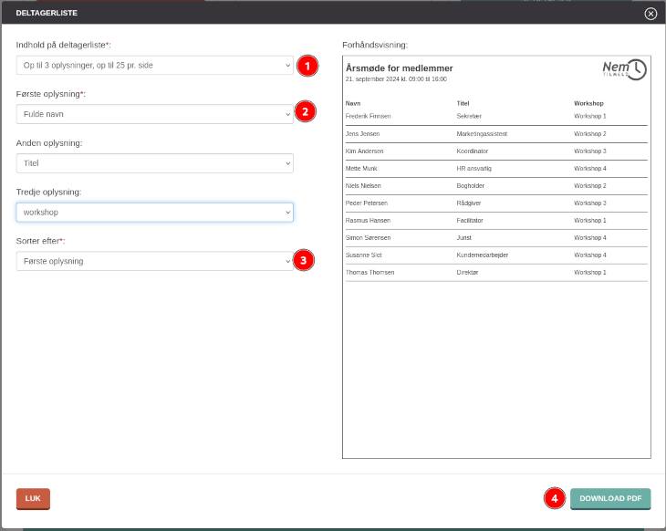Click the NemTilmeld logo in preview
Screen dimensions: 666x531
click(x=624, y=69)
